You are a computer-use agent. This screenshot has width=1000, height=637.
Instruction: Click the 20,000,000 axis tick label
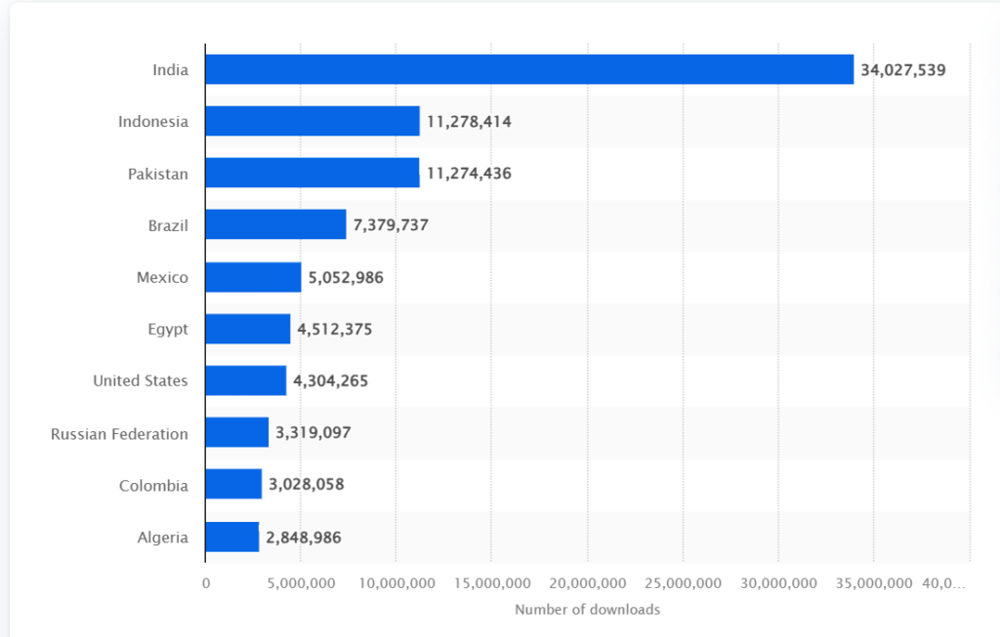pos(587,583)
